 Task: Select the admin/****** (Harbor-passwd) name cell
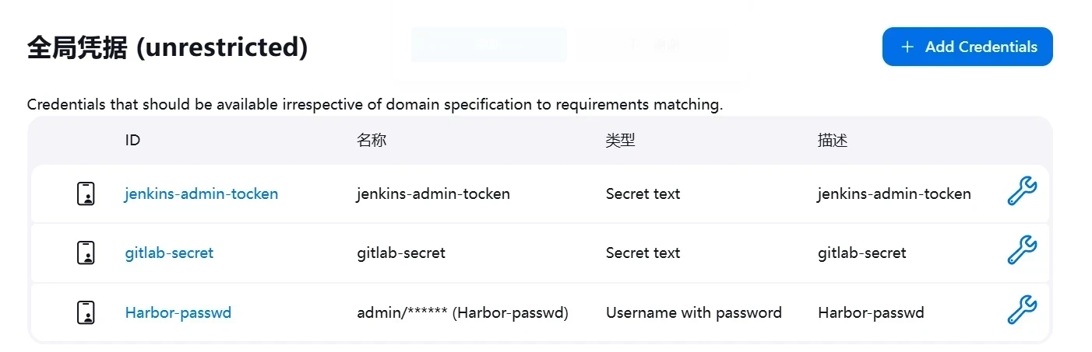[x=463, y=312]
